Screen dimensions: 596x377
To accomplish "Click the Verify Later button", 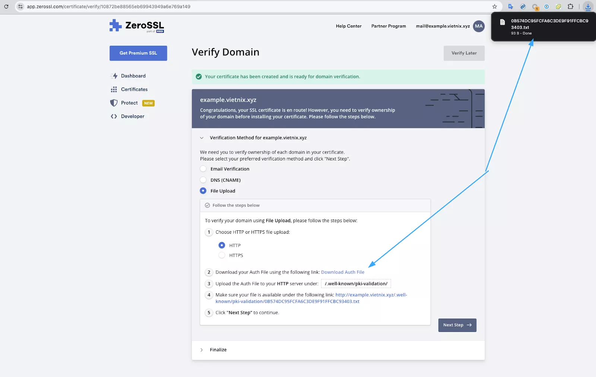I will (x=464, y=53).
